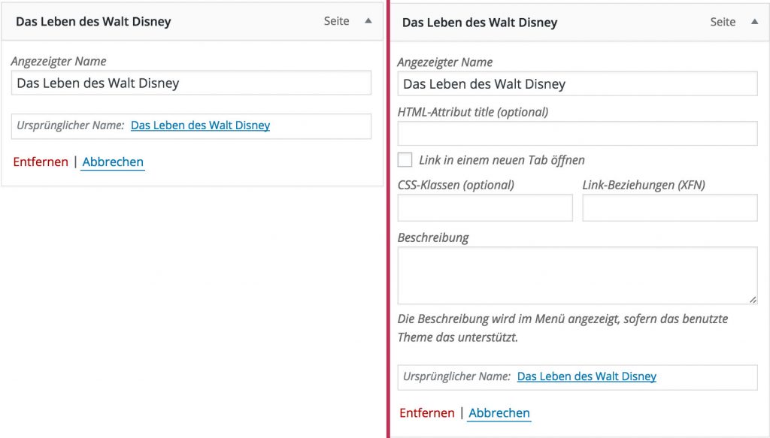Screen dimensions: 770x438
Task: Click Abbrechen in the right advanced panel
Action: [x=499, y=412]
